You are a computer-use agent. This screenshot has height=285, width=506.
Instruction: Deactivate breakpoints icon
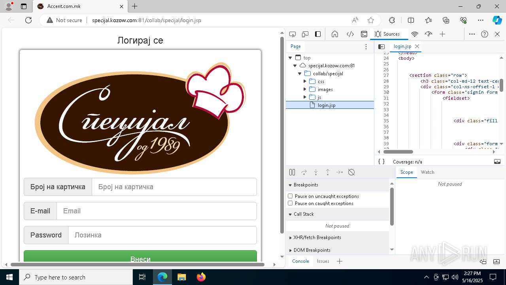pos(351,172)
